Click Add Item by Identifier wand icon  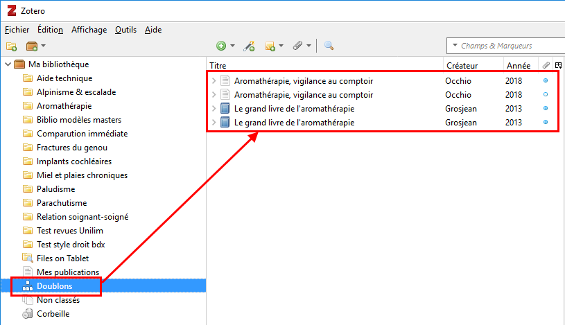(x=250, y=46)
